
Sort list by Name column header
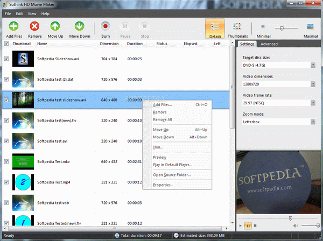point(42,44)
